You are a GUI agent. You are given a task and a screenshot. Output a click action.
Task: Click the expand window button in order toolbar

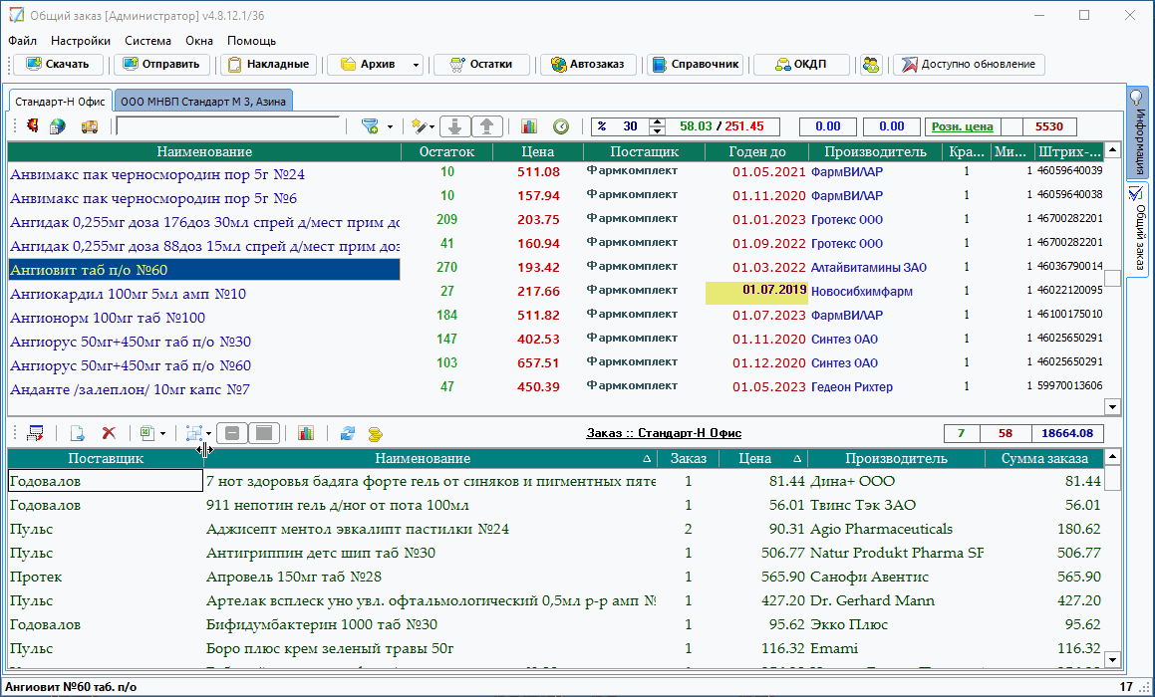click(x=264, y=433)
